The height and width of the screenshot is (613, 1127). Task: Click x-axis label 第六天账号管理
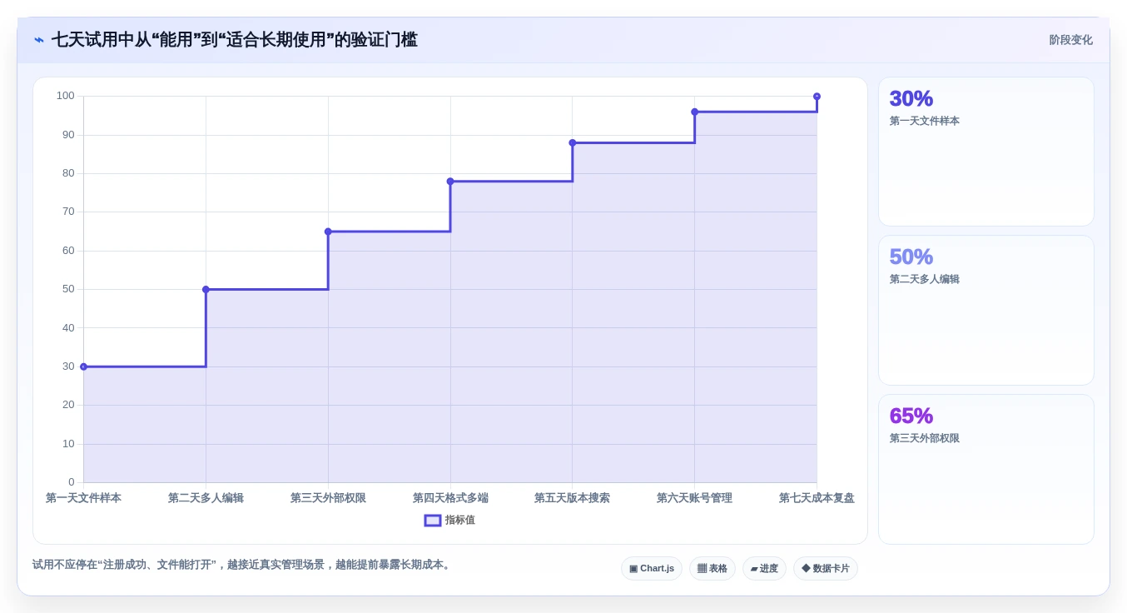coord(695,498)
